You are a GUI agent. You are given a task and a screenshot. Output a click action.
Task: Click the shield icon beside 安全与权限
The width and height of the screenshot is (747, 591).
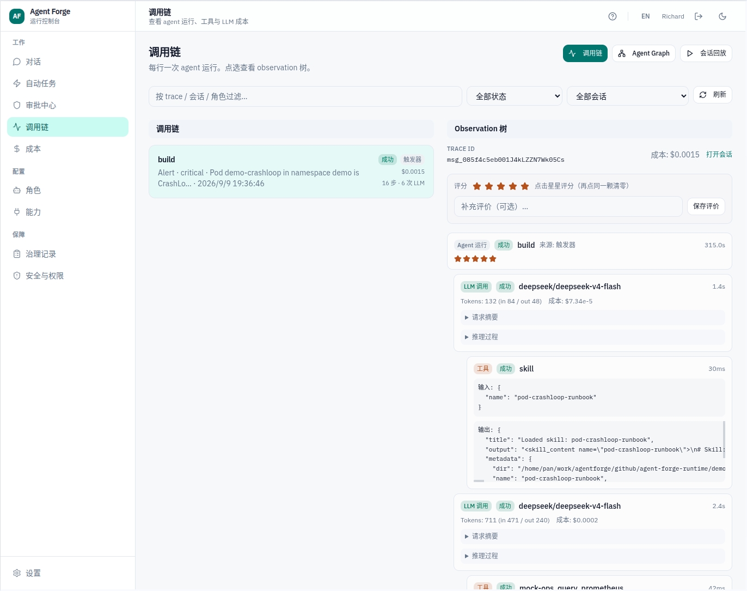[x=17, y=276]
